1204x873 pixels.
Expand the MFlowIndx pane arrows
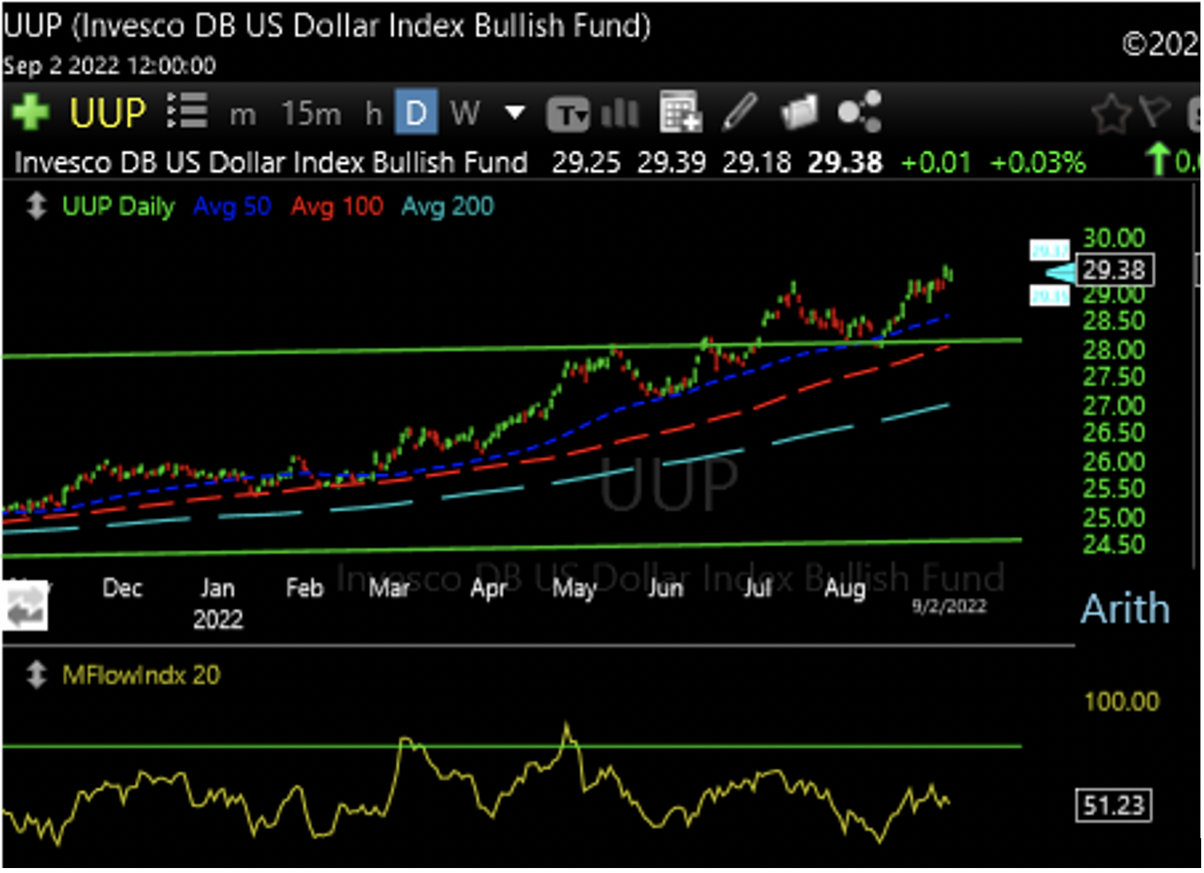36,675
